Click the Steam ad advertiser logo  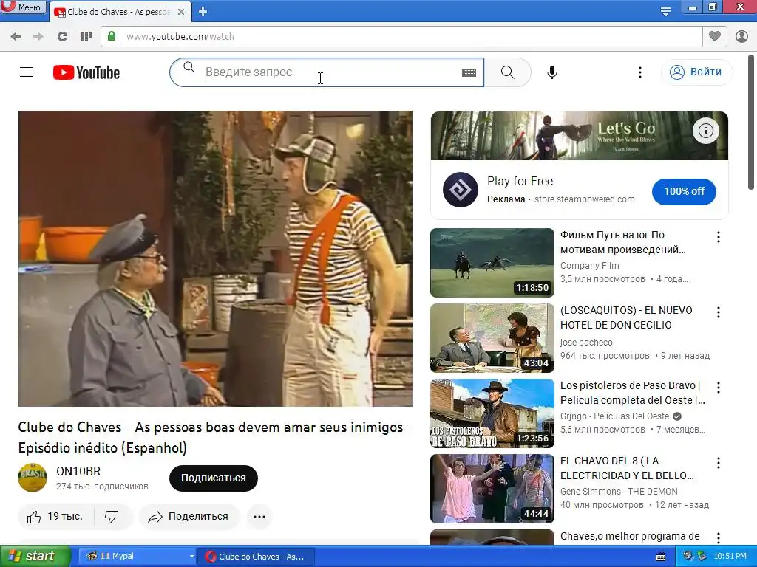point(460,190)
